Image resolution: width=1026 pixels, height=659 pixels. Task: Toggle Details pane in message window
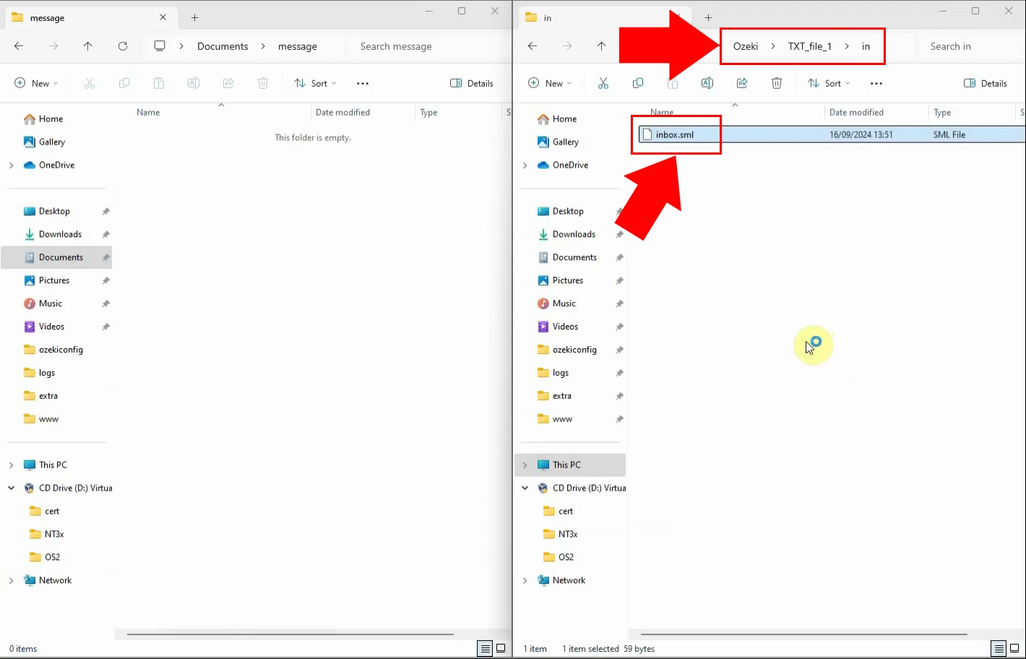click(x=472, y=83)
